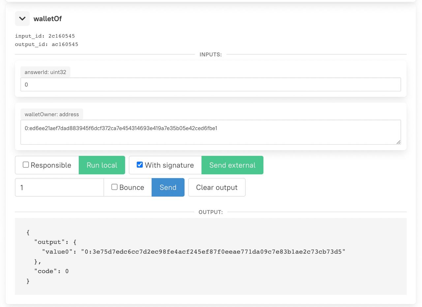This screenshot has height=307, width=422.
Task: Click the walletOwner: address label
Action: (x=51, y=114)
